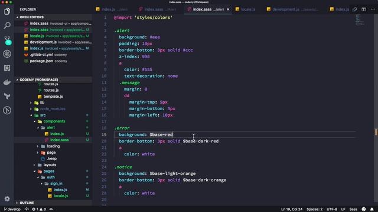Image resolution: width=378 pixels, height=212 pixels.
Task: Expand the layouts folder
Action: [x=50, y=165]
